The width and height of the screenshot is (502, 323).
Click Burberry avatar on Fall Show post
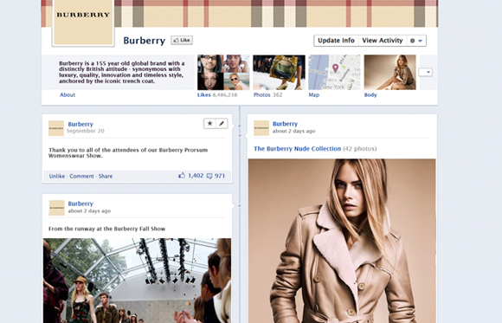[x=56, y=208]
